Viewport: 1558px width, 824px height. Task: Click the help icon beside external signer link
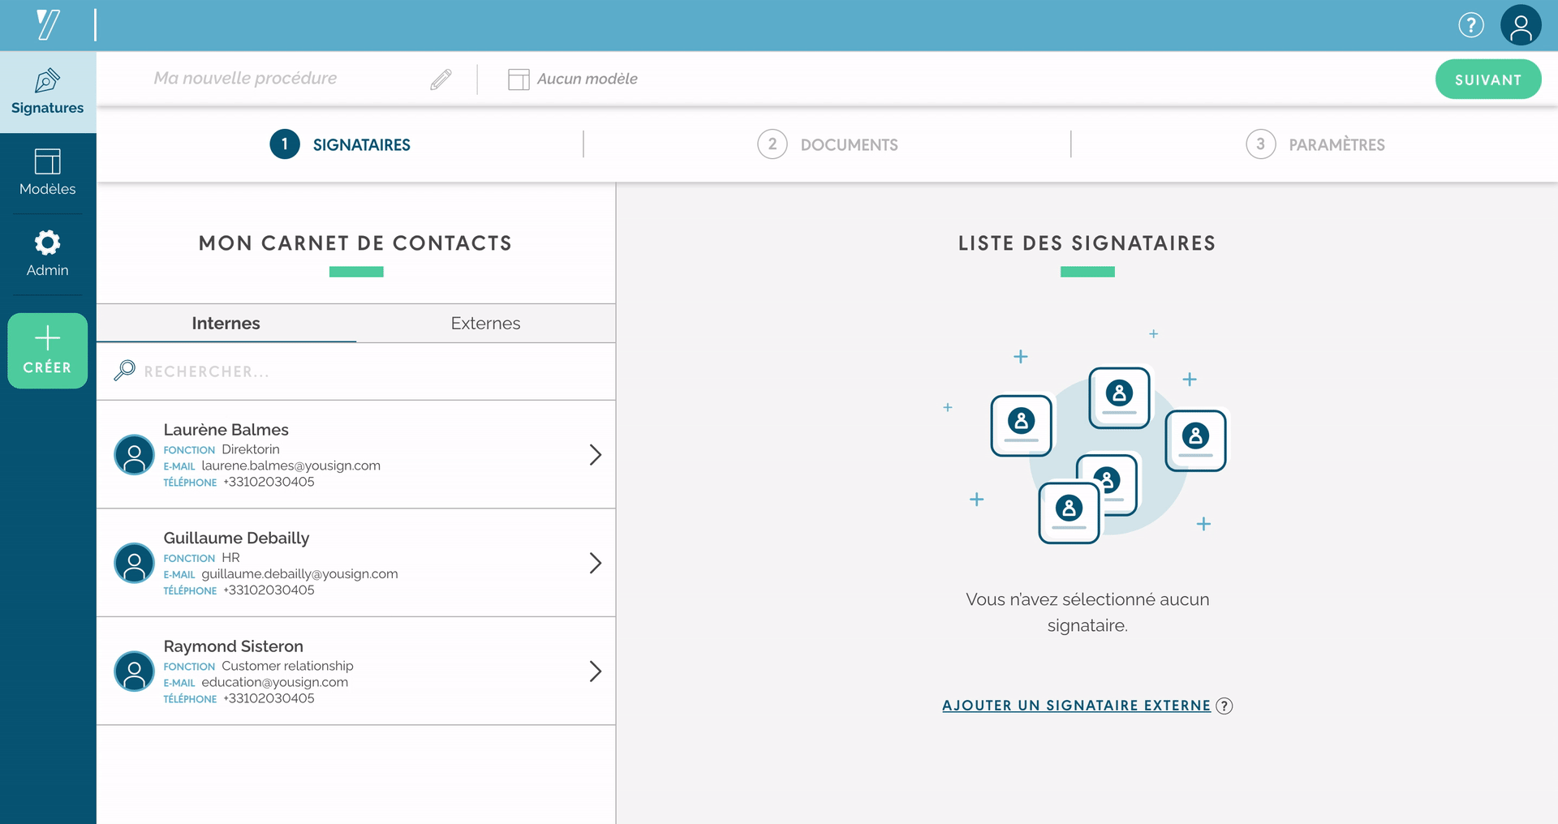click(x=1224, y=706)
